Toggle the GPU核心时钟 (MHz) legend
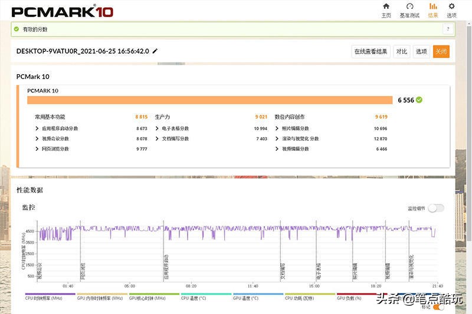This screenshot has height=314, width=472. tap(154, 296)
